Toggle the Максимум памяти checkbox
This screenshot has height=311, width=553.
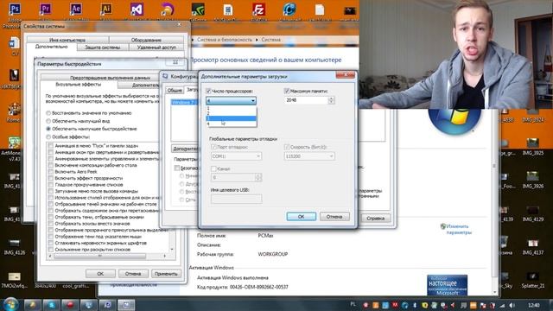pos(287,91)
